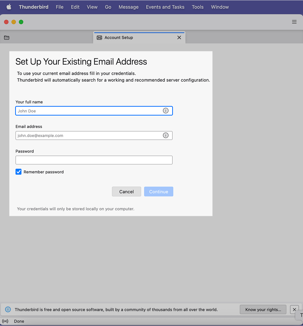This screenshot has height=326, width=303.
Task: Dismiss the notification bar at bottom
Action: 294,309
